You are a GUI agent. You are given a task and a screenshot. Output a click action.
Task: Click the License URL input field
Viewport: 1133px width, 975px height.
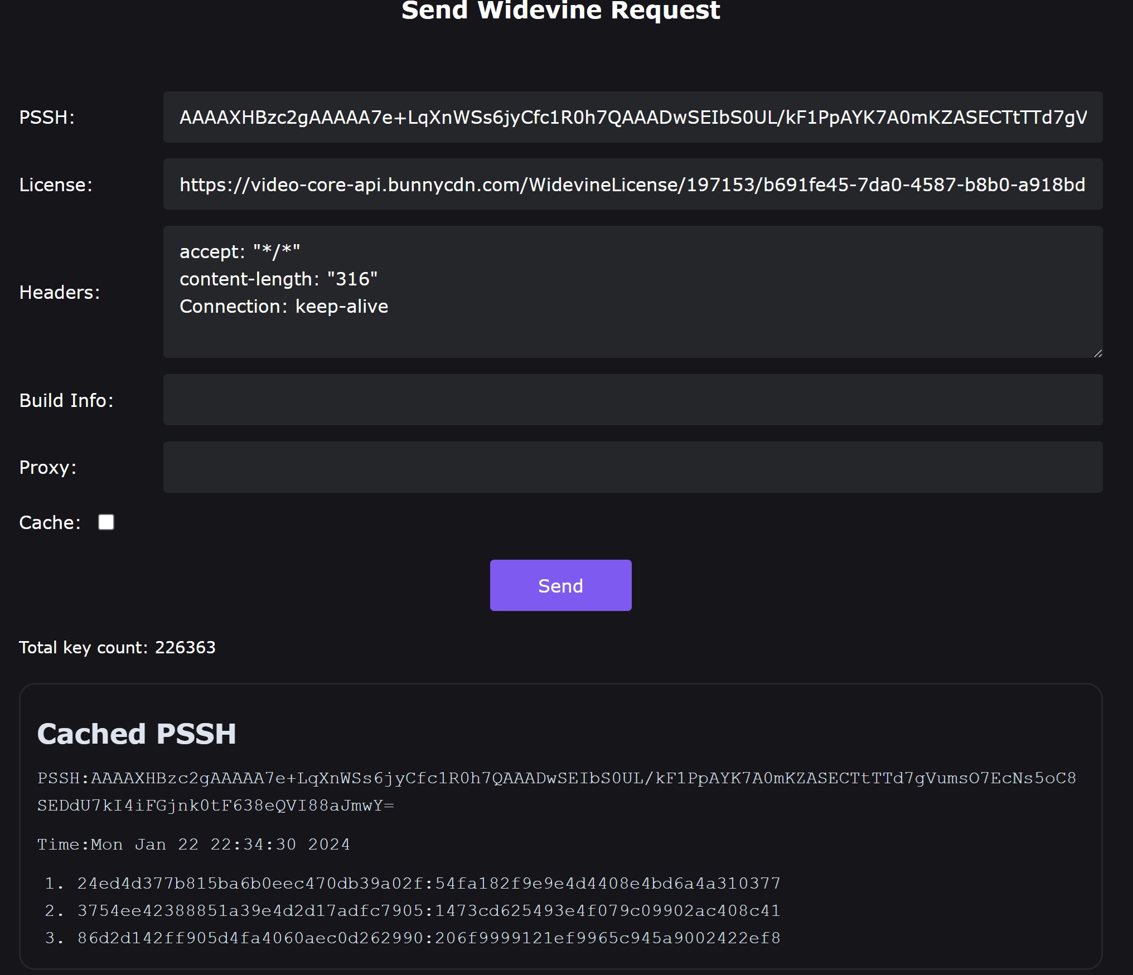[x=632, y=185]
